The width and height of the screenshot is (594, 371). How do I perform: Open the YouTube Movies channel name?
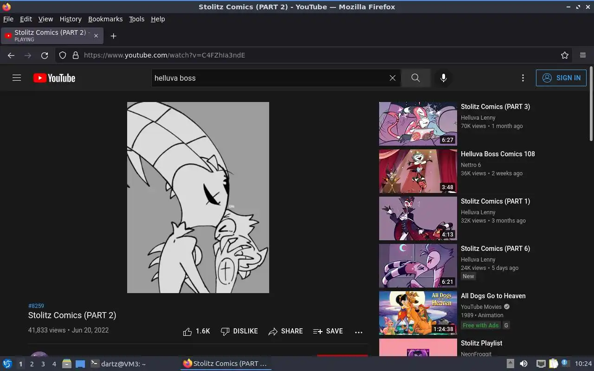[x=481, y=307]
